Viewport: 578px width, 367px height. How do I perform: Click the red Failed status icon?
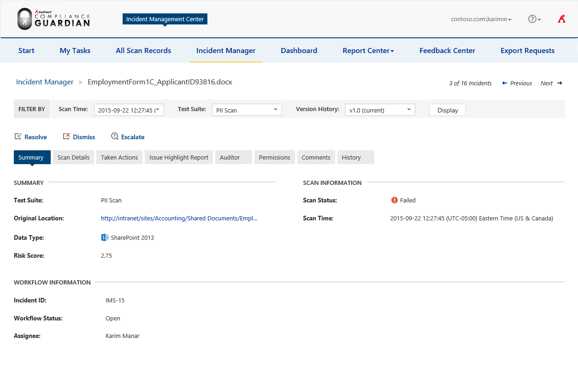[x=394, y=200]
